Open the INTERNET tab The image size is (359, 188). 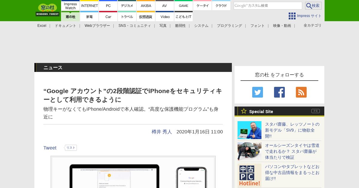pyautogui.click(x=89, y=6)
